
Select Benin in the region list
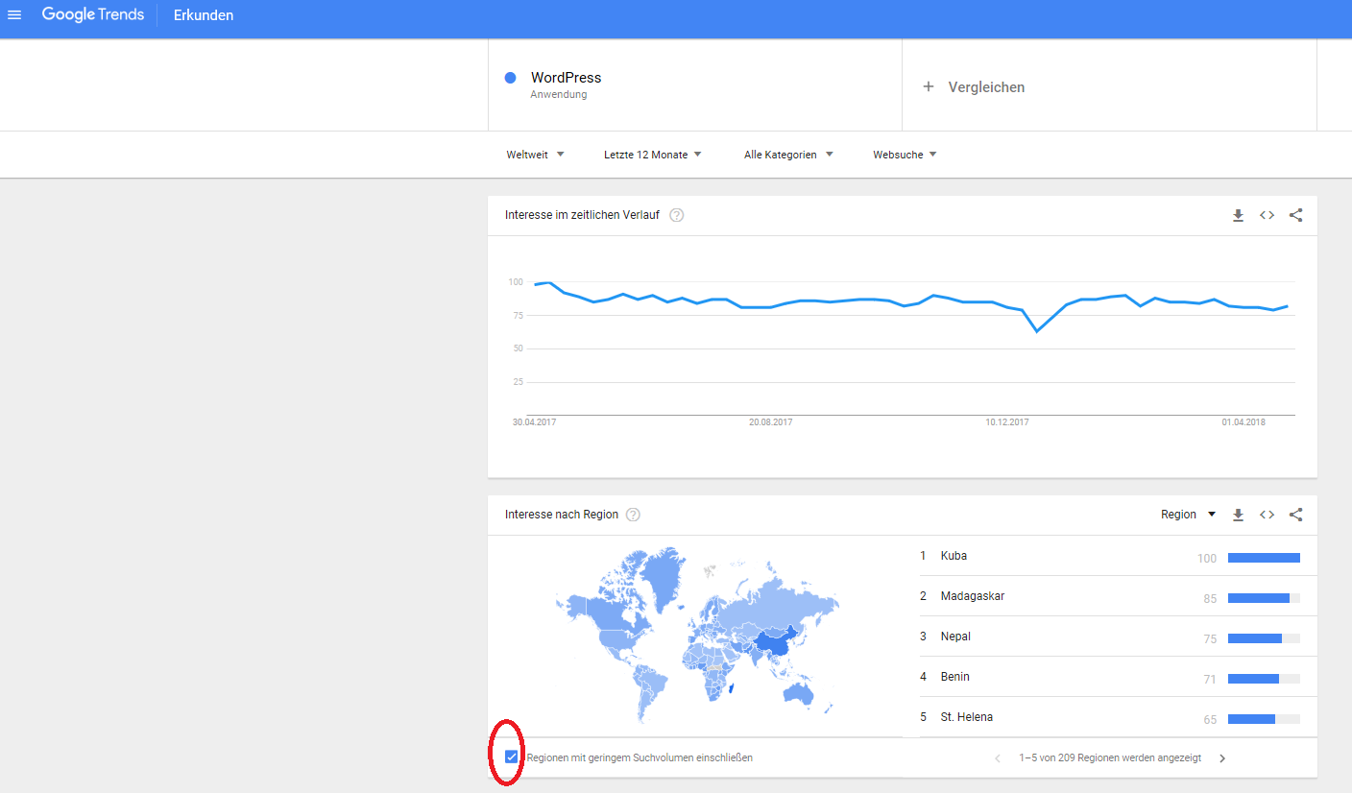(x=1118, y=677)
